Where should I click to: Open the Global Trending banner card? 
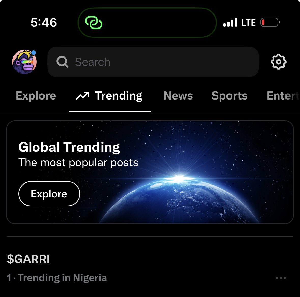point(150,172)
